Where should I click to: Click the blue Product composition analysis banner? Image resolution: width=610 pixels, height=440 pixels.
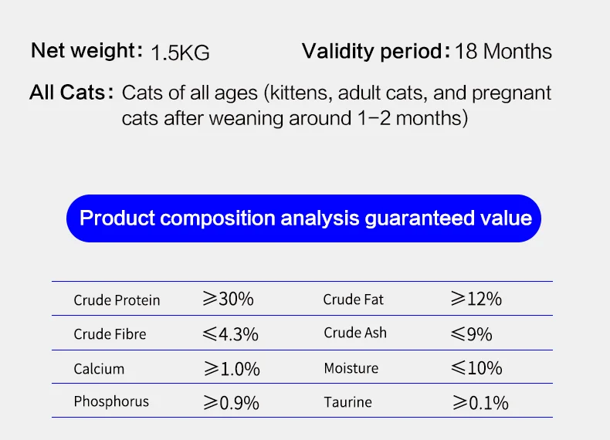tap(303, 218)
